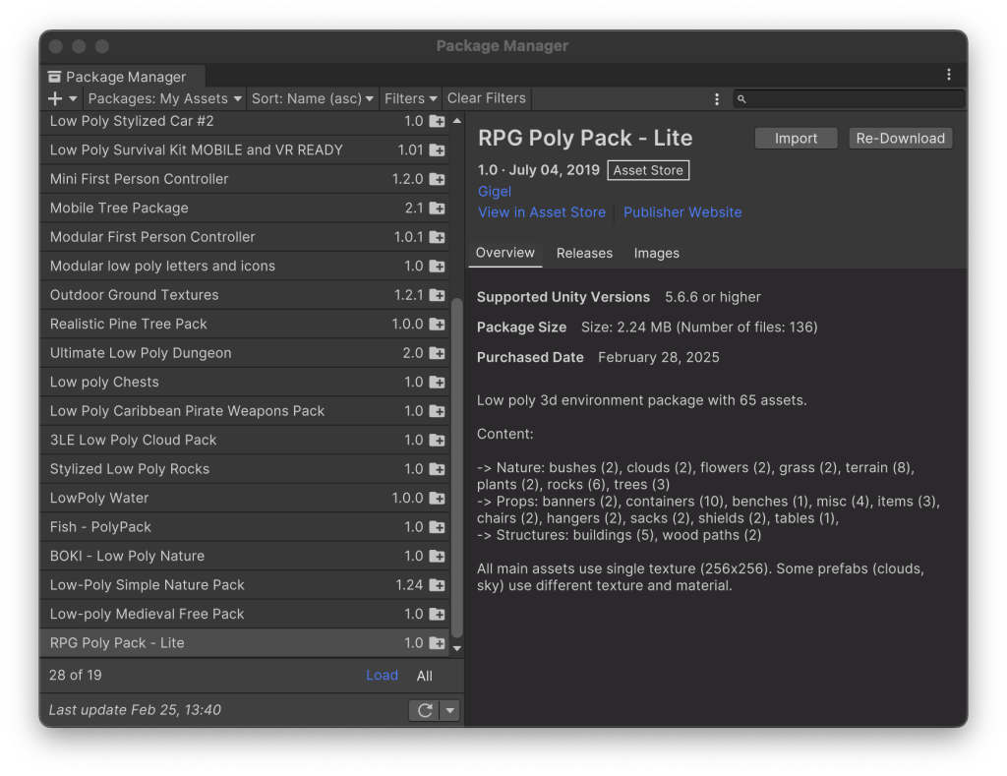Select Stylized Low Poly Rocks in list
The width and height of the screenshot is (1007, 776).
130,469
